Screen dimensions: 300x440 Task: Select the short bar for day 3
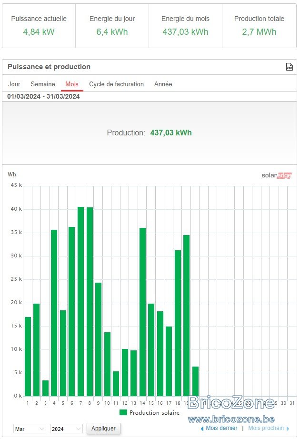coord(45,389)
